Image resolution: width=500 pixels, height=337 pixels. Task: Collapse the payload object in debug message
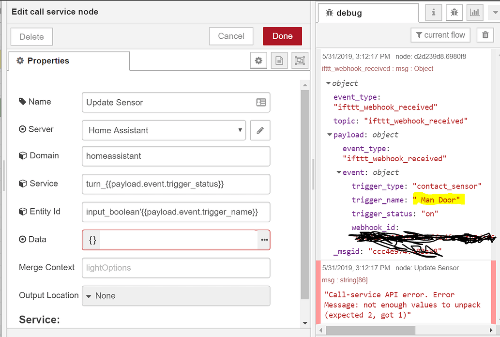[x=330, y=135]
